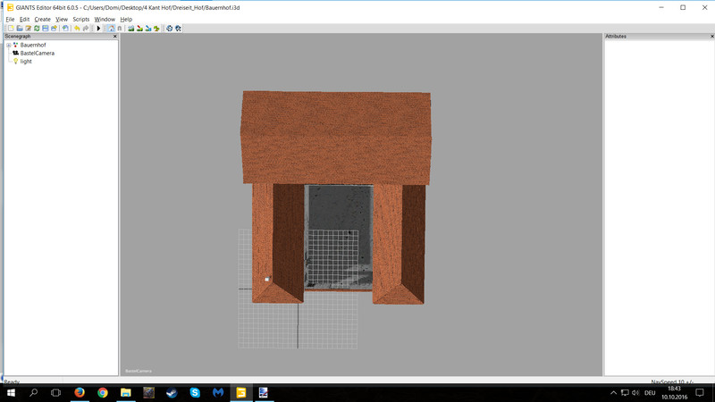Click the Open file toolbar icon

(20, 29)
